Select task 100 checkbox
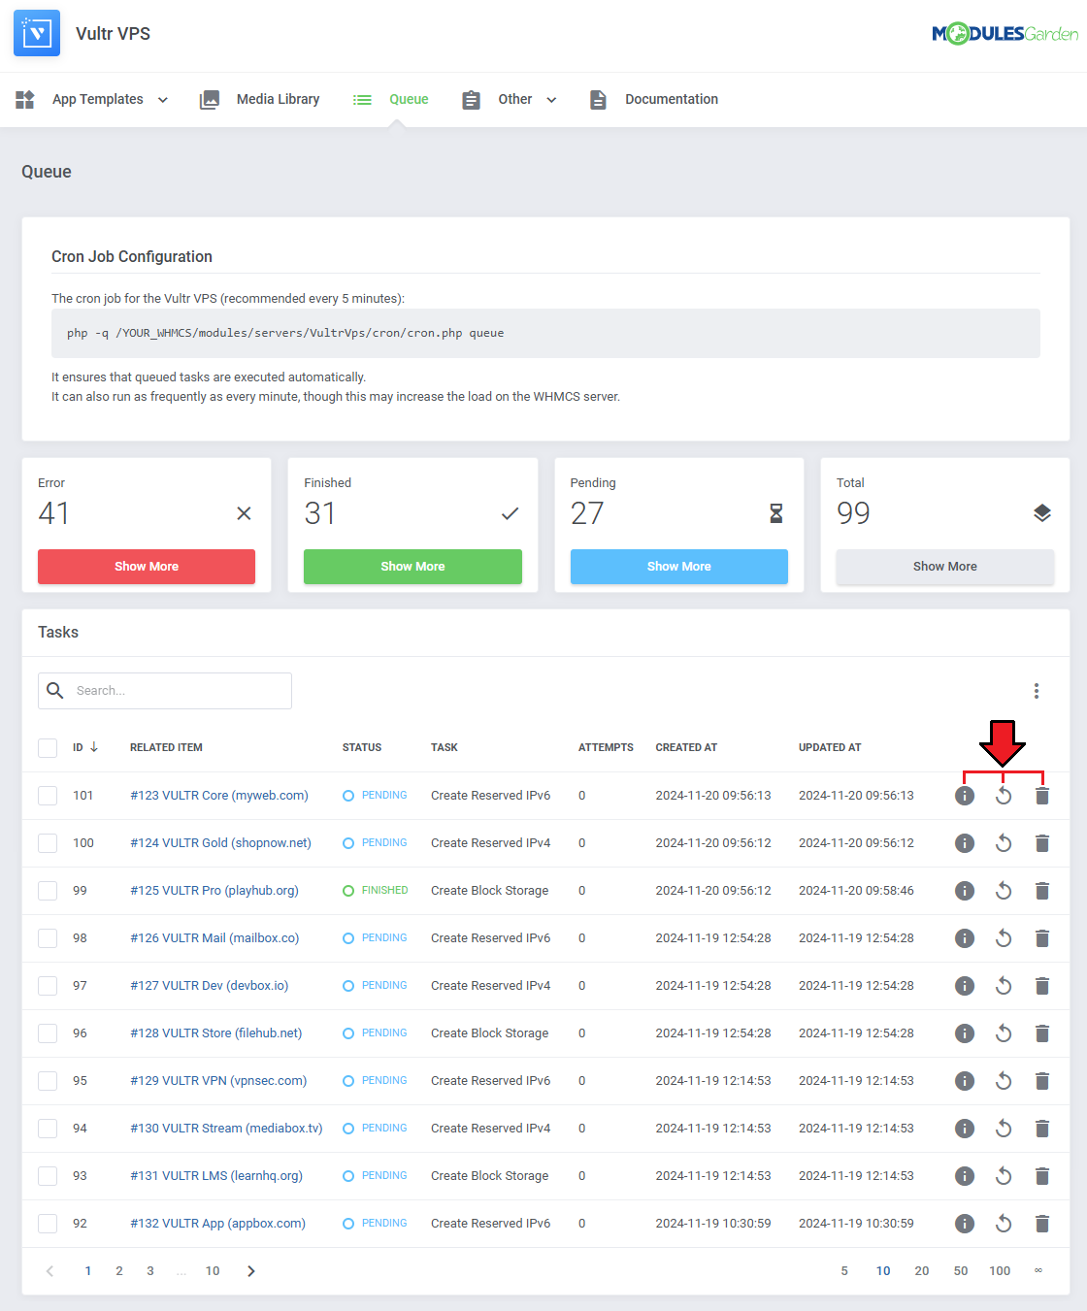This screenshot has width=1087, height=1311. point(48,843)
